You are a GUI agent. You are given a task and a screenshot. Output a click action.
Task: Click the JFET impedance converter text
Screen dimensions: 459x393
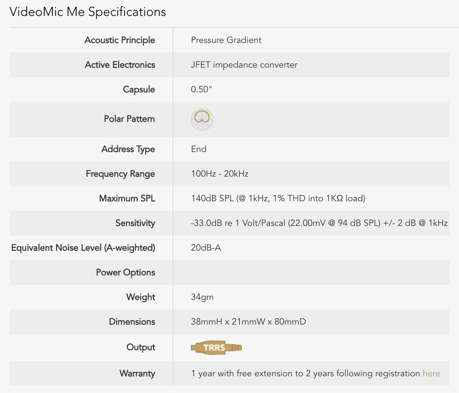[244, 65]
